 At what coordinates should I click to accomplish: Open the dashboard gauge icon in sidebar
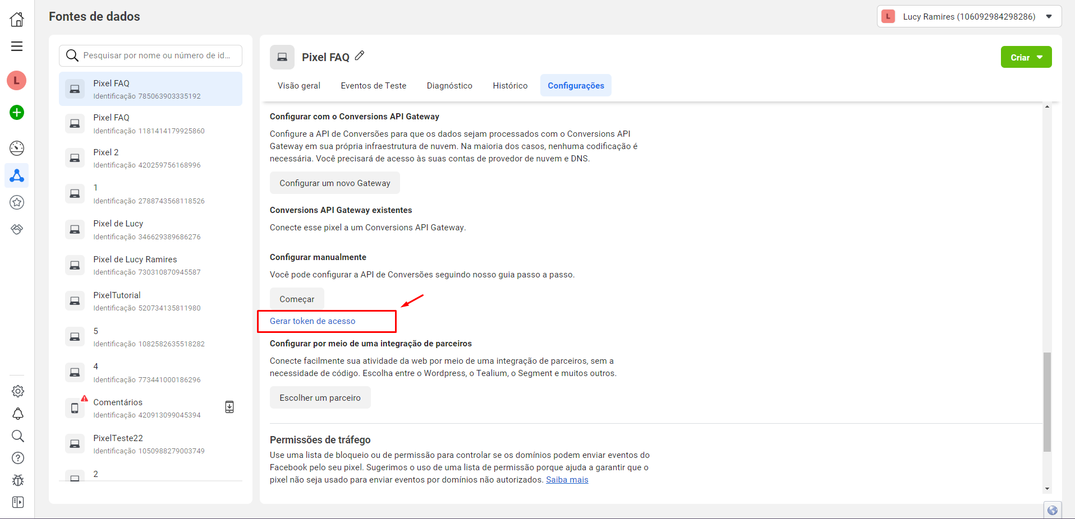point(17,148)
